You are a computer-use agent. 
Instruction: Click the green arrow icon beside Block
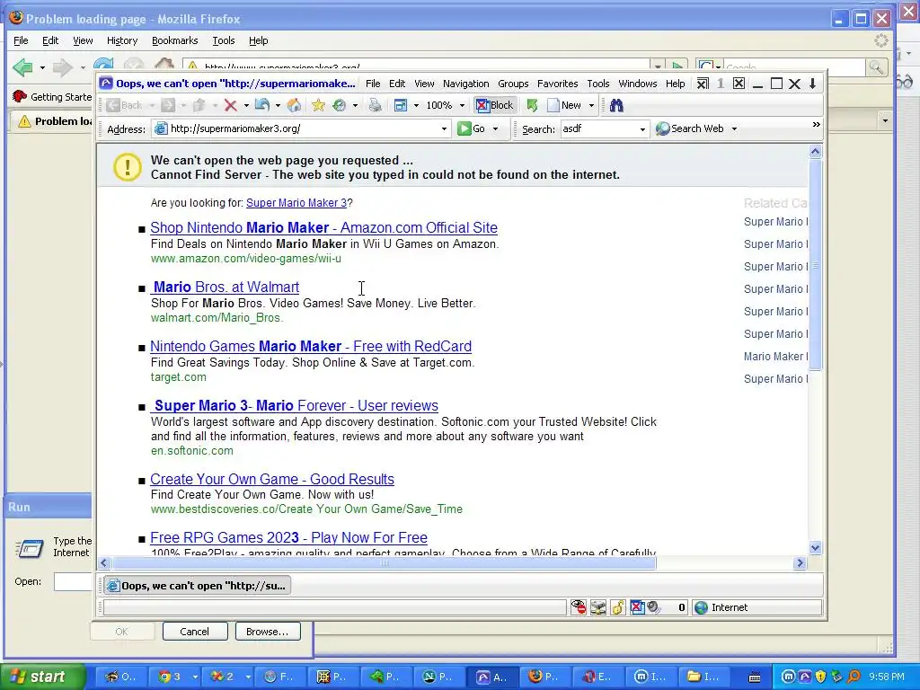pyautogui.click(x=532, y=106)
